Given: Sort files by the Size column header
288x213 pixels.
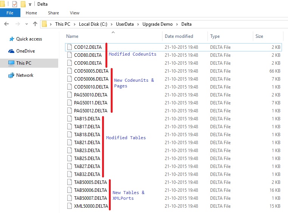Looking at the screenshot, I should tap(259, 36).
